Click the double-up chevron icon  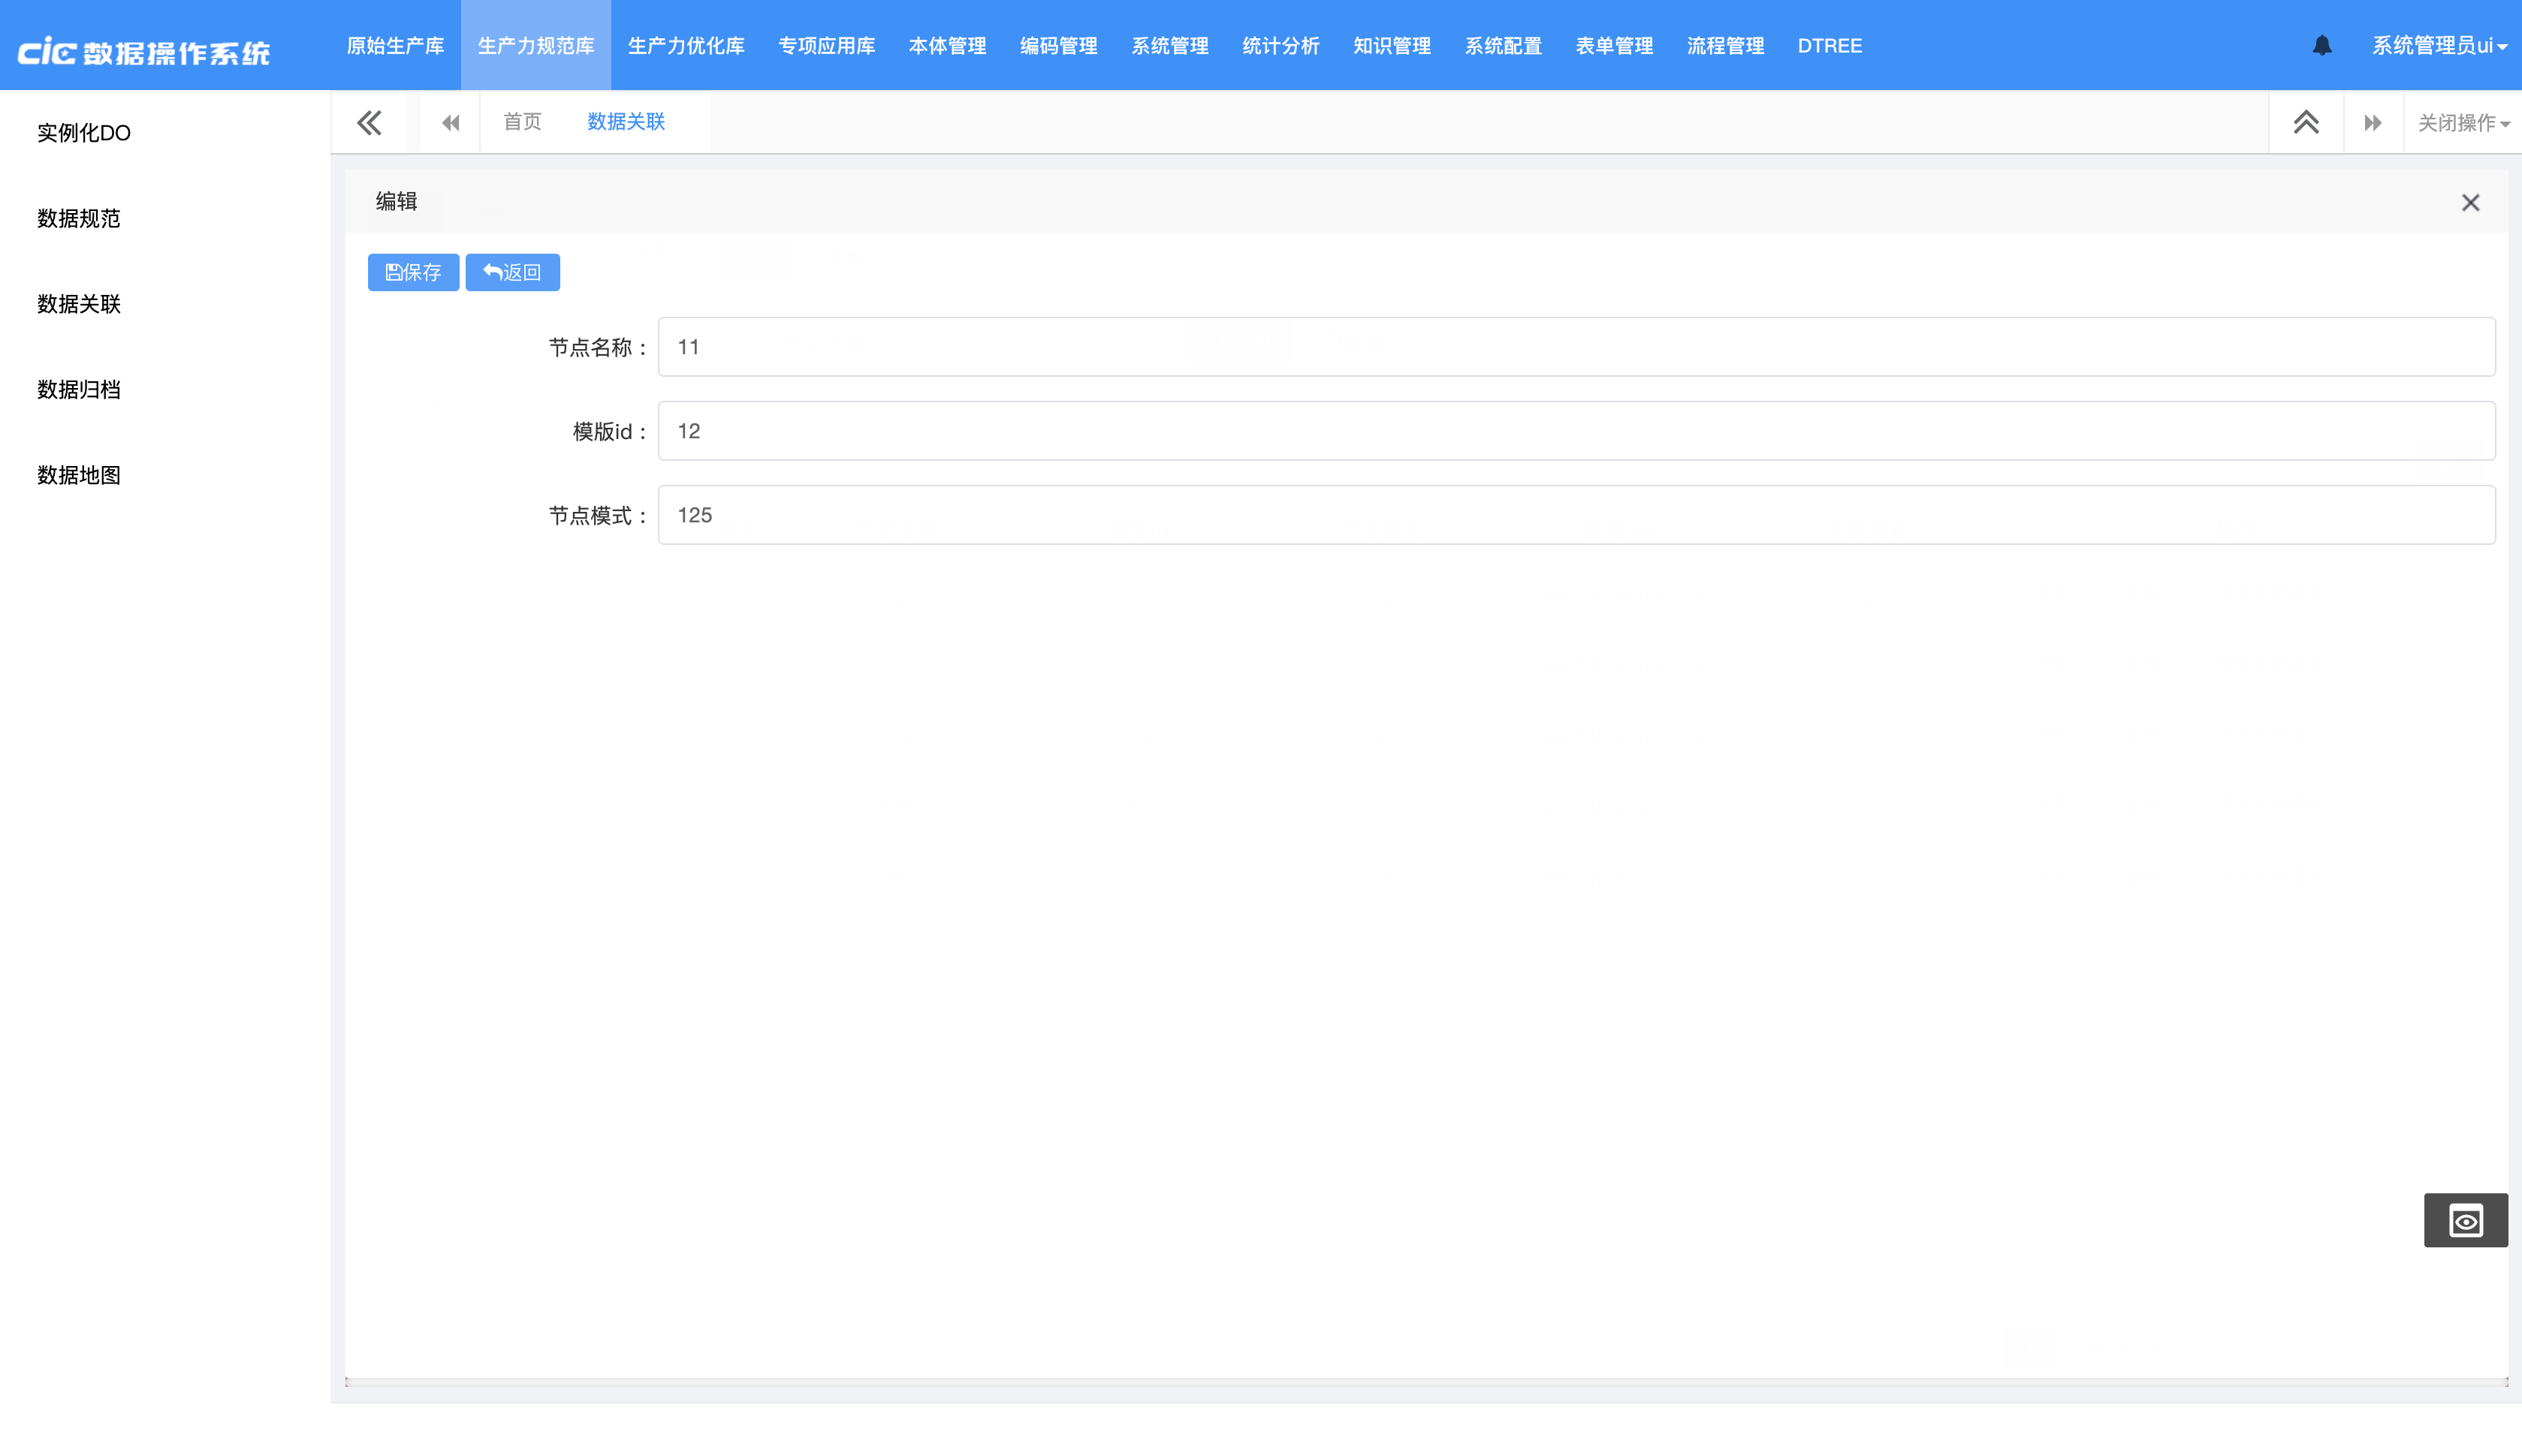tap(2306, 123)
